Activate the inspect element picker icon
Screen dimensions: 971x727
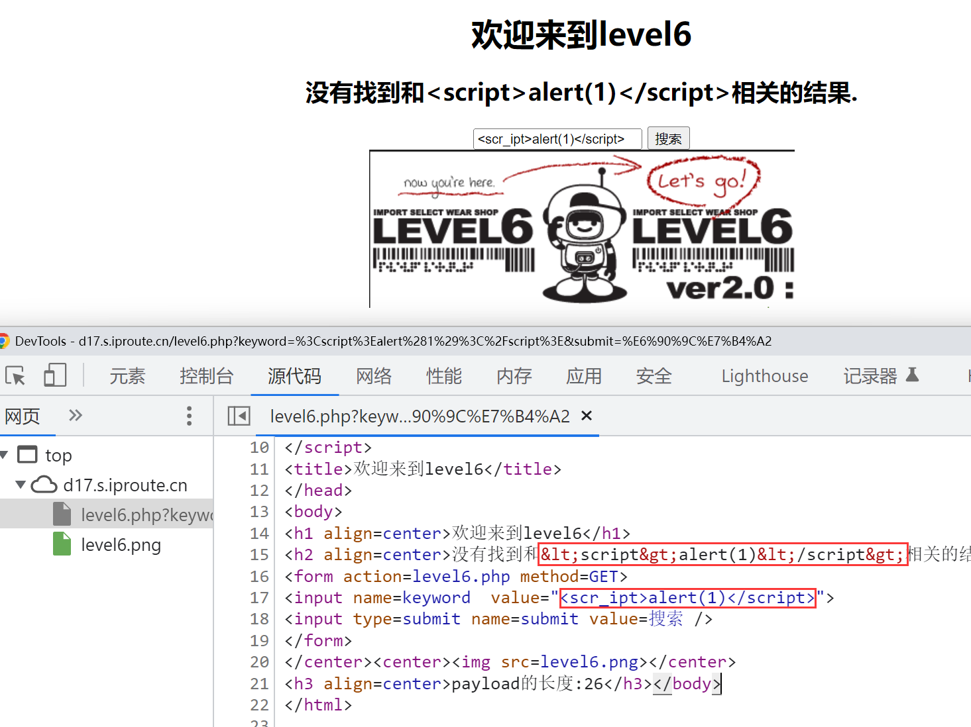coord(15,376)
